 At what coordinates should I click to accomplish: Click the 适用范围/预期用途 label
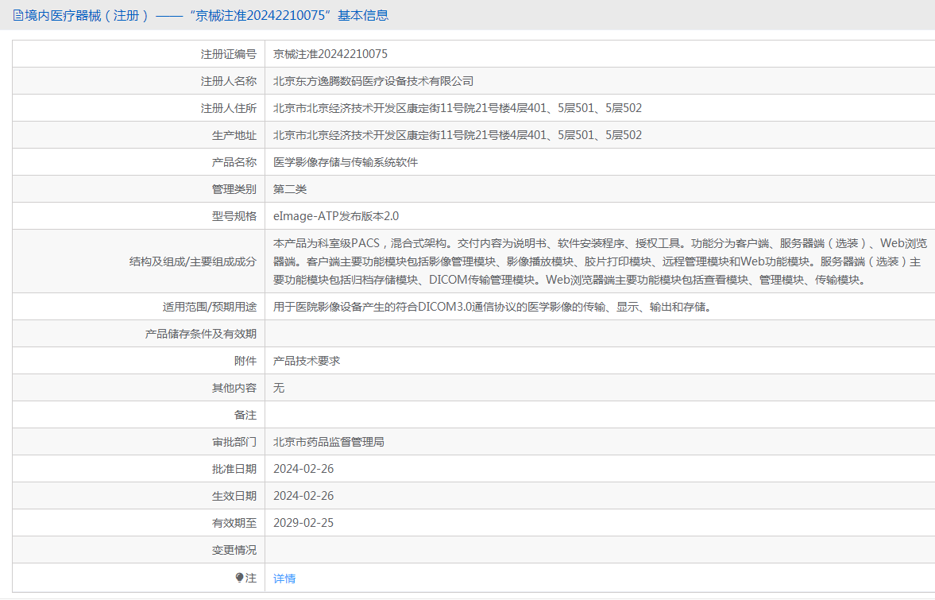(209, 307)
